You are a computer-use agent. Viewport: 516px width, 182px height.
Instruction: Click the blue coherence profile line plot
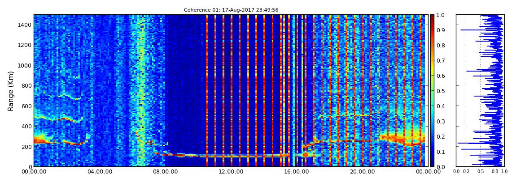click(480, 90)
